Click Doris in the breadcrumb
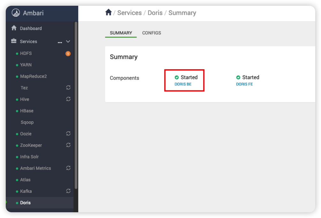 pos(155,13)
